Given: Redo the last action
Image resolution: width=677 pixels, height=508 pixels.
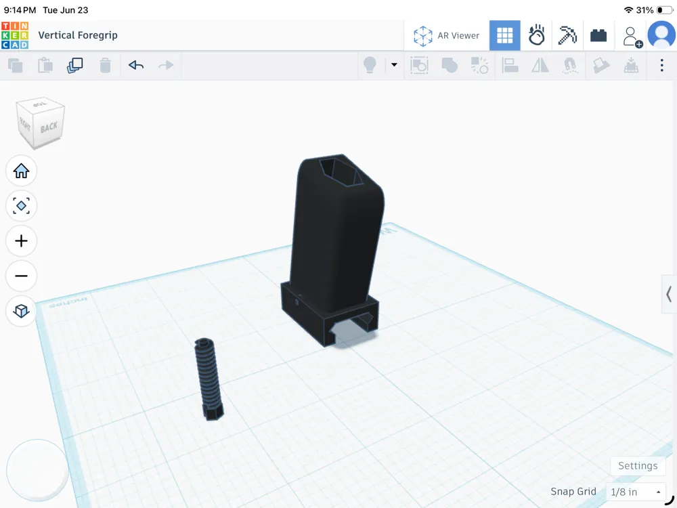Looking at the screenshot, I should [166, 65].
